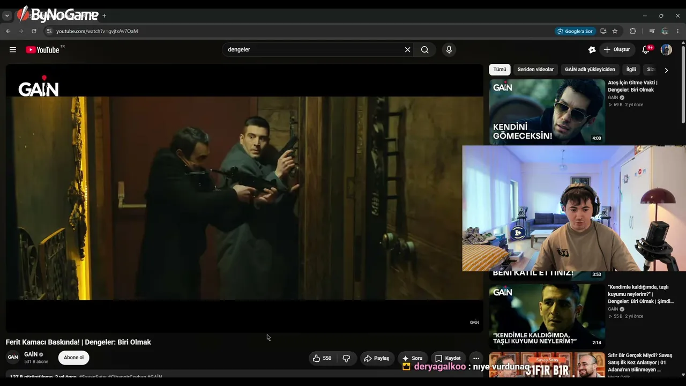Click the icon left of the Oluştur button
This screenshot has height=386, width=686.
click(592, 50)
